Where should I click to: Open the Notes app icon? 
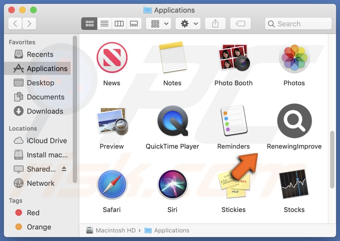point(173,57)
